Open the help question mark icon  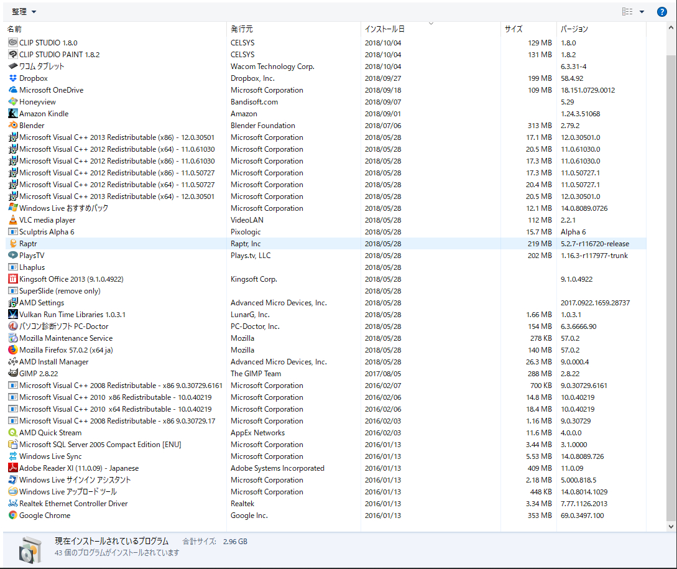pyautogui.click(x=662, y=12)
